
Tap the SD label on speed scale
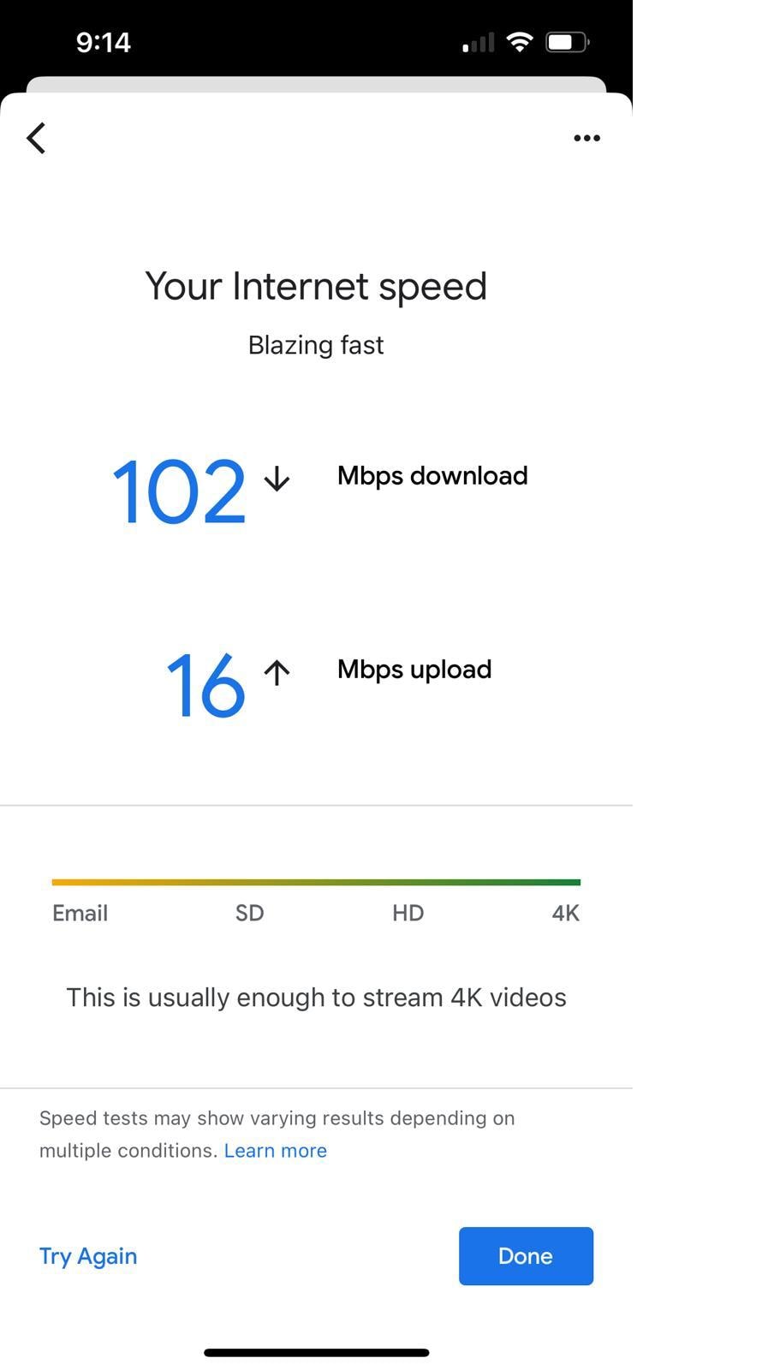250,914
